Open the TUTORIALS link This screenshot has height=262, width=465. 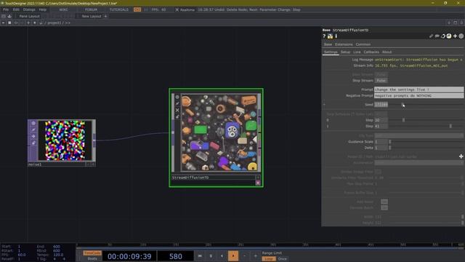119,9
